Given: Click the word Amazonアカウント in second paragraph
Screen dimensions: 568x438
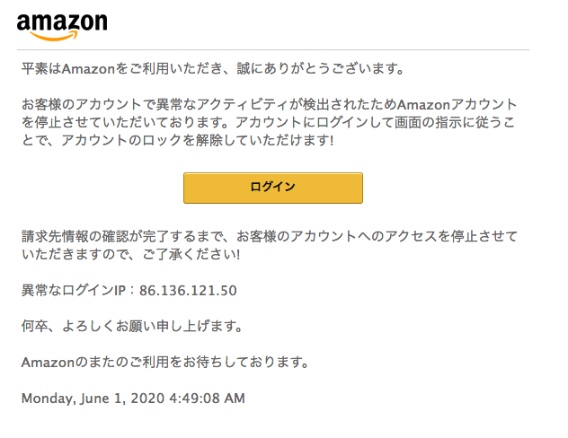Looking at the screenshot, I should (x=457, y=104).
